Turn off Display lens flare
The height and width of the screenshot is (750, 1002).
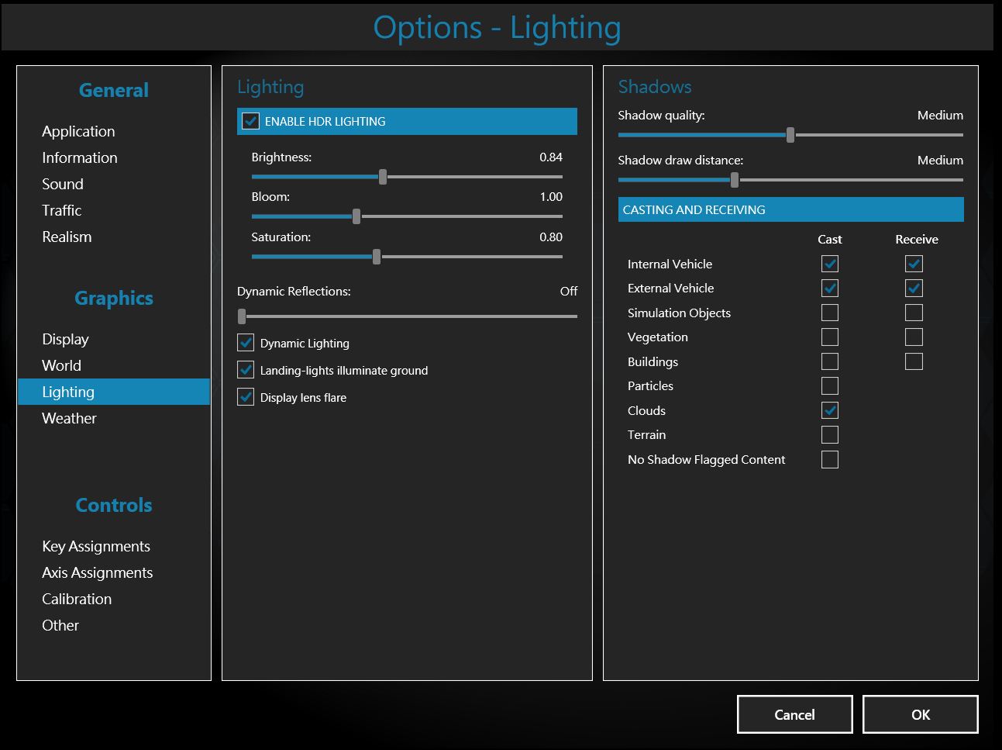pyautogui.click(x=246, y=397)
